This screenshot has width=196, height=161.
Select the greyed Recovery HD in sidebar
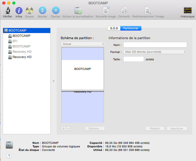pos(27,52)
